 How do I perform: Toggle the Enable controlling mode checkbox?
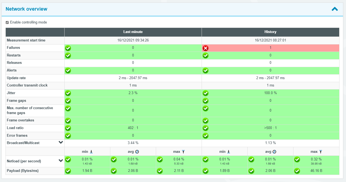7,22
